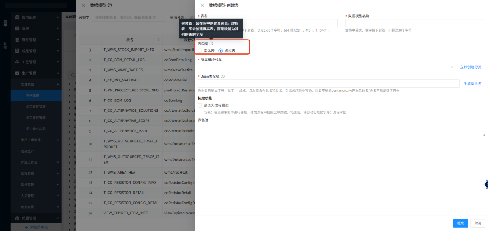This screenshot has width=488, height=231.
Task: Click the 立即创建分类 link
Action: click(x=471, y=66)
